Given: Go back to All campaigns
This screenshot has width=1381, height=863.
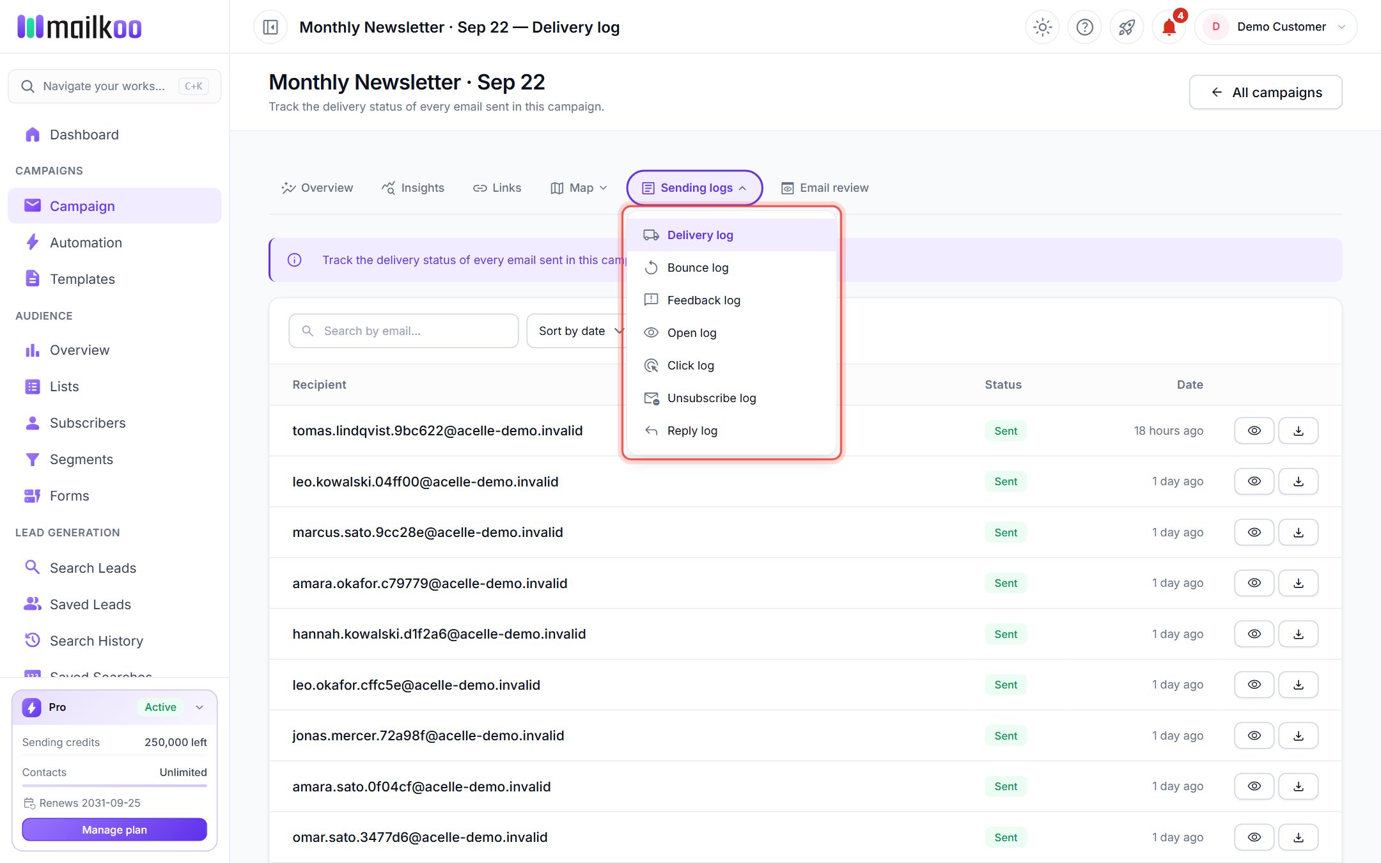Looking at the screenshot, I should [1265, 92].
